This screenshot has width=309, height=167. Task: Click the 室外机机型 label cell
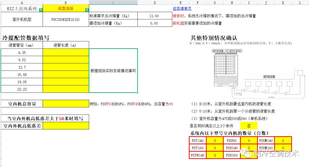tap(22, 19)
